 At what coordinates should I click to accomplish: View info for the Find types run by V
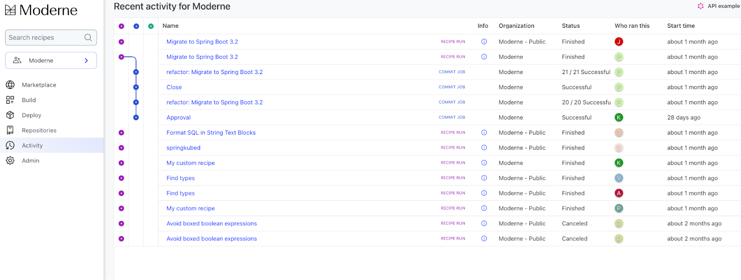(484, 178)
